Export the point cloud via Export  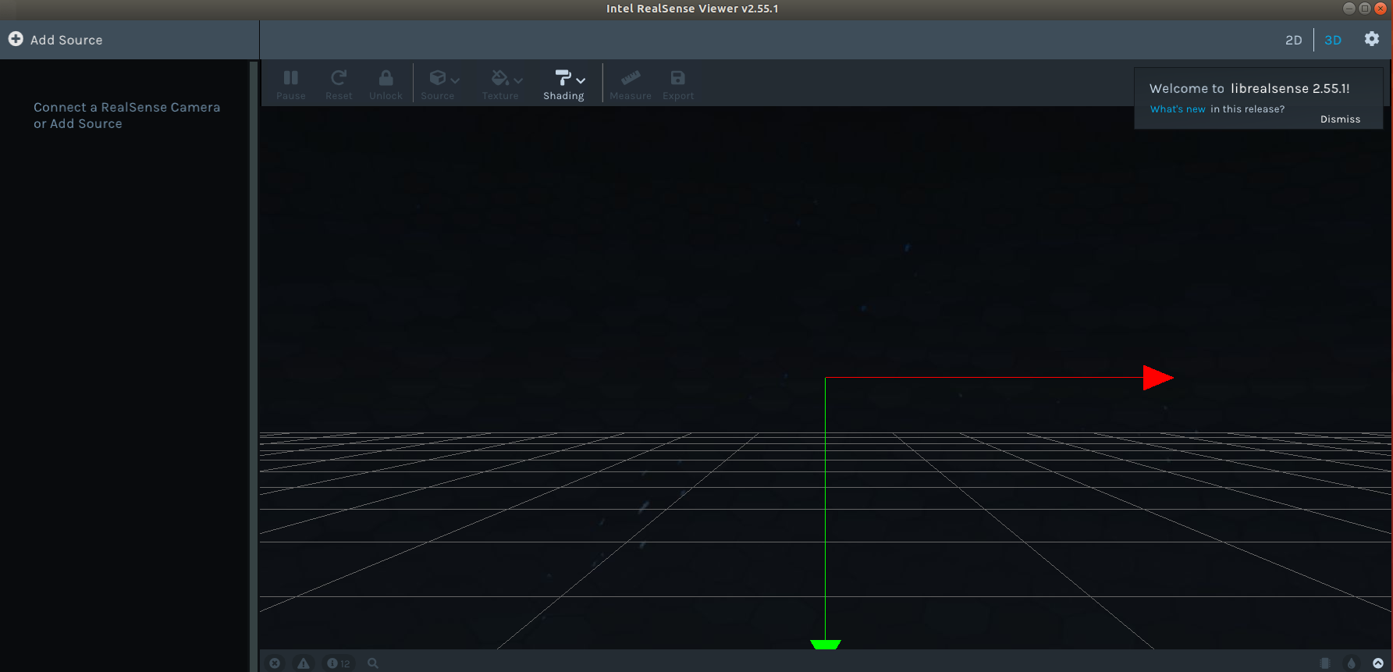click(x=678, y=84)
